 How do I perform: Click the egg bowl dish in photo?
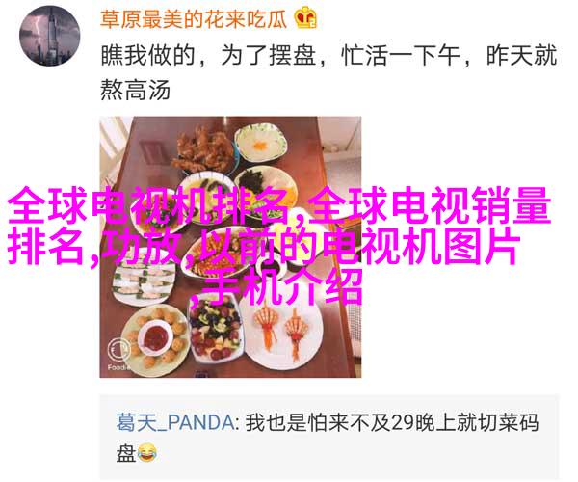tap(261, 143)
